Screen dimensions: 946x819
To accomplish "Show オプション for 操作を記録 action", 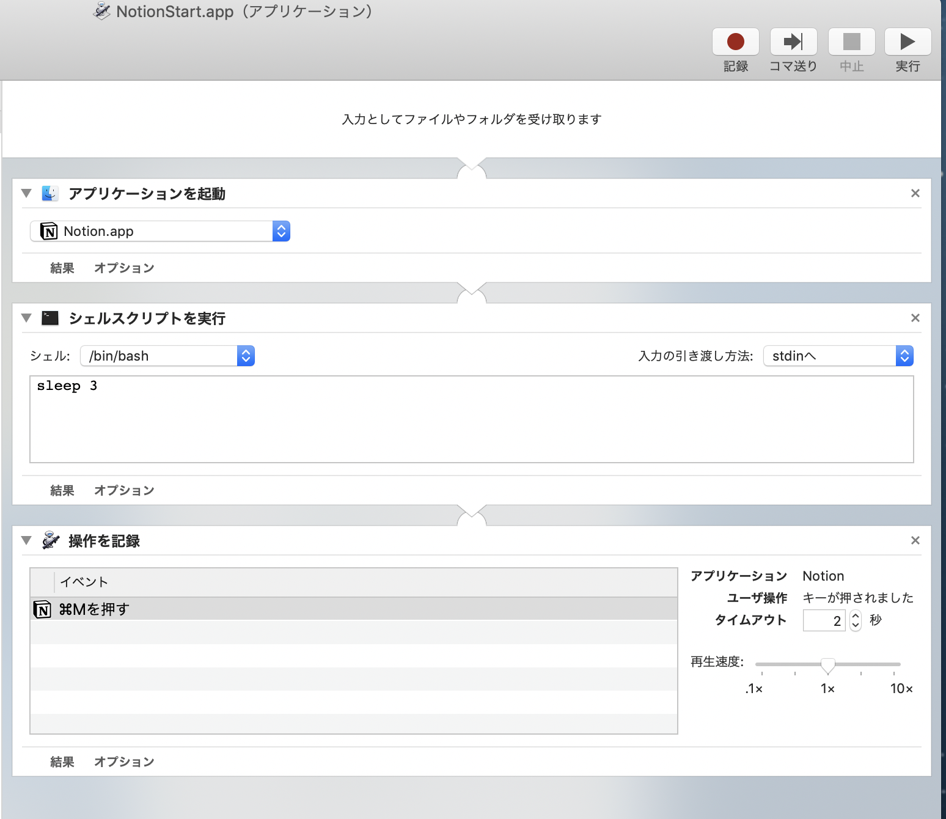I will 124,762.
